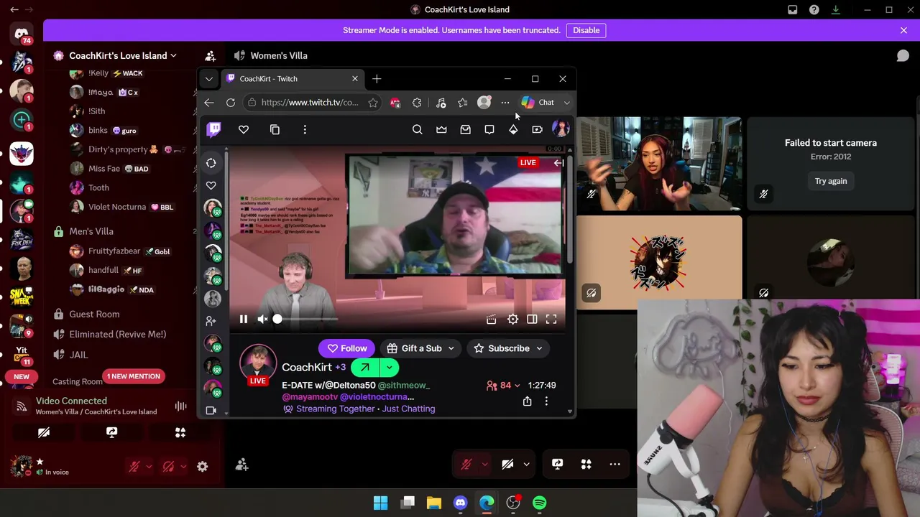
Task: Click the Get Bits diamond icon
Action: (x=513, y=129)
